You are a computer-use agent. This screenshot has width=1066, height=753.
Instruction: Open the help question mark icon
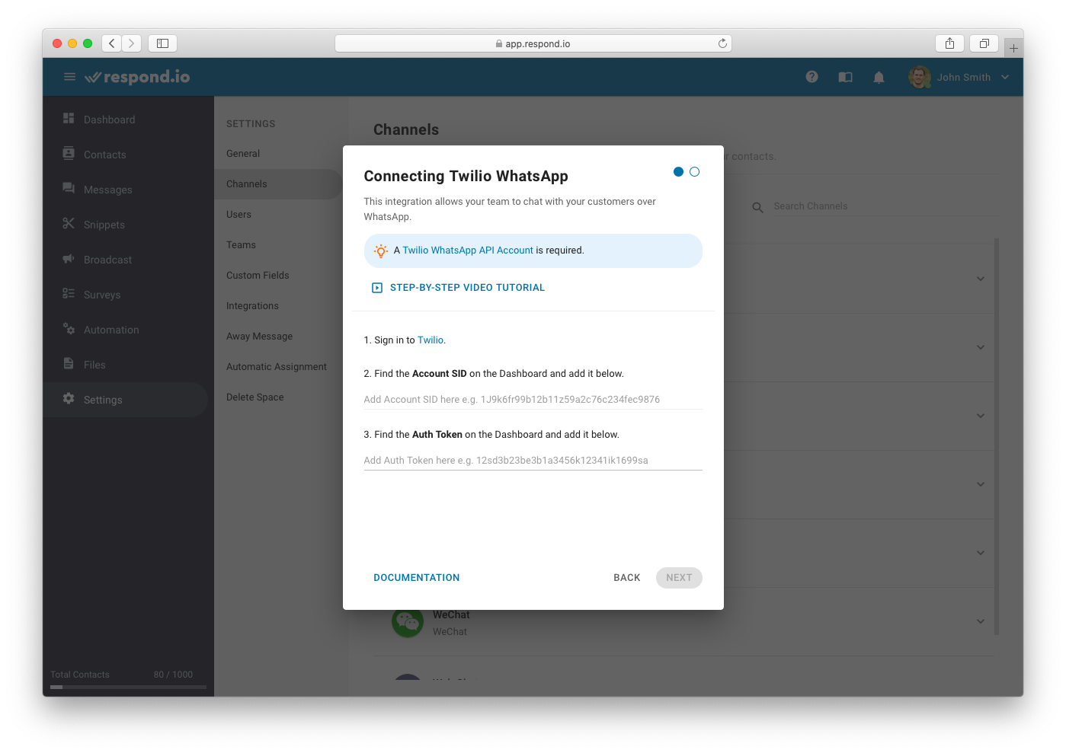(x=812, y=77)
